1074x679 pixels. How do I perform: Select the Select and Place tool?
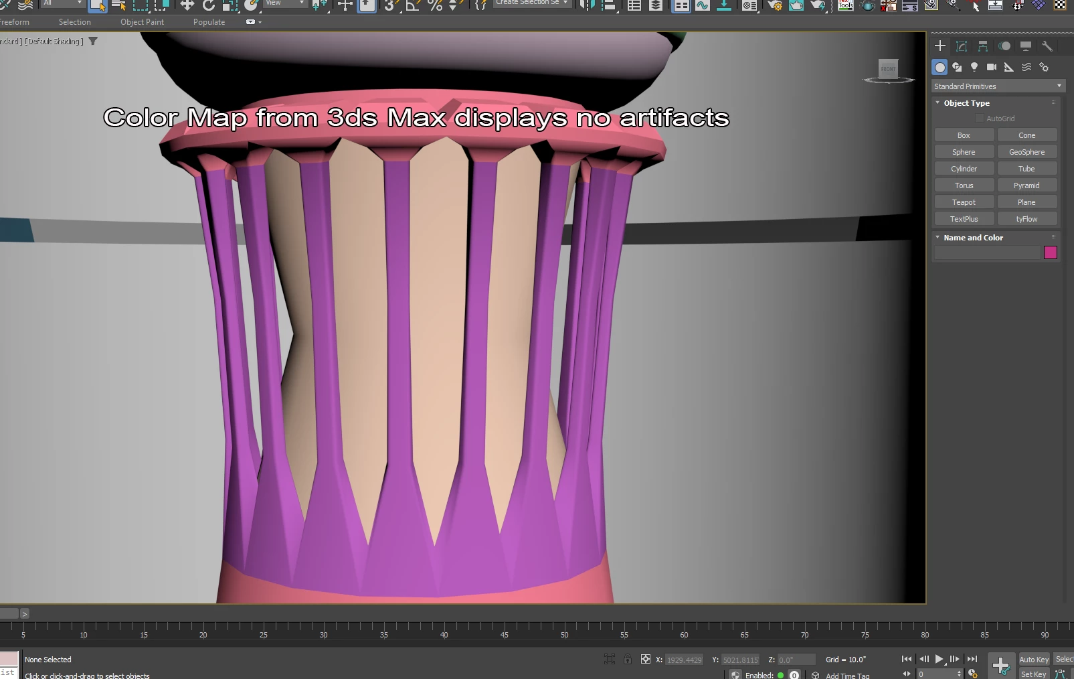(x=252, y=5)
